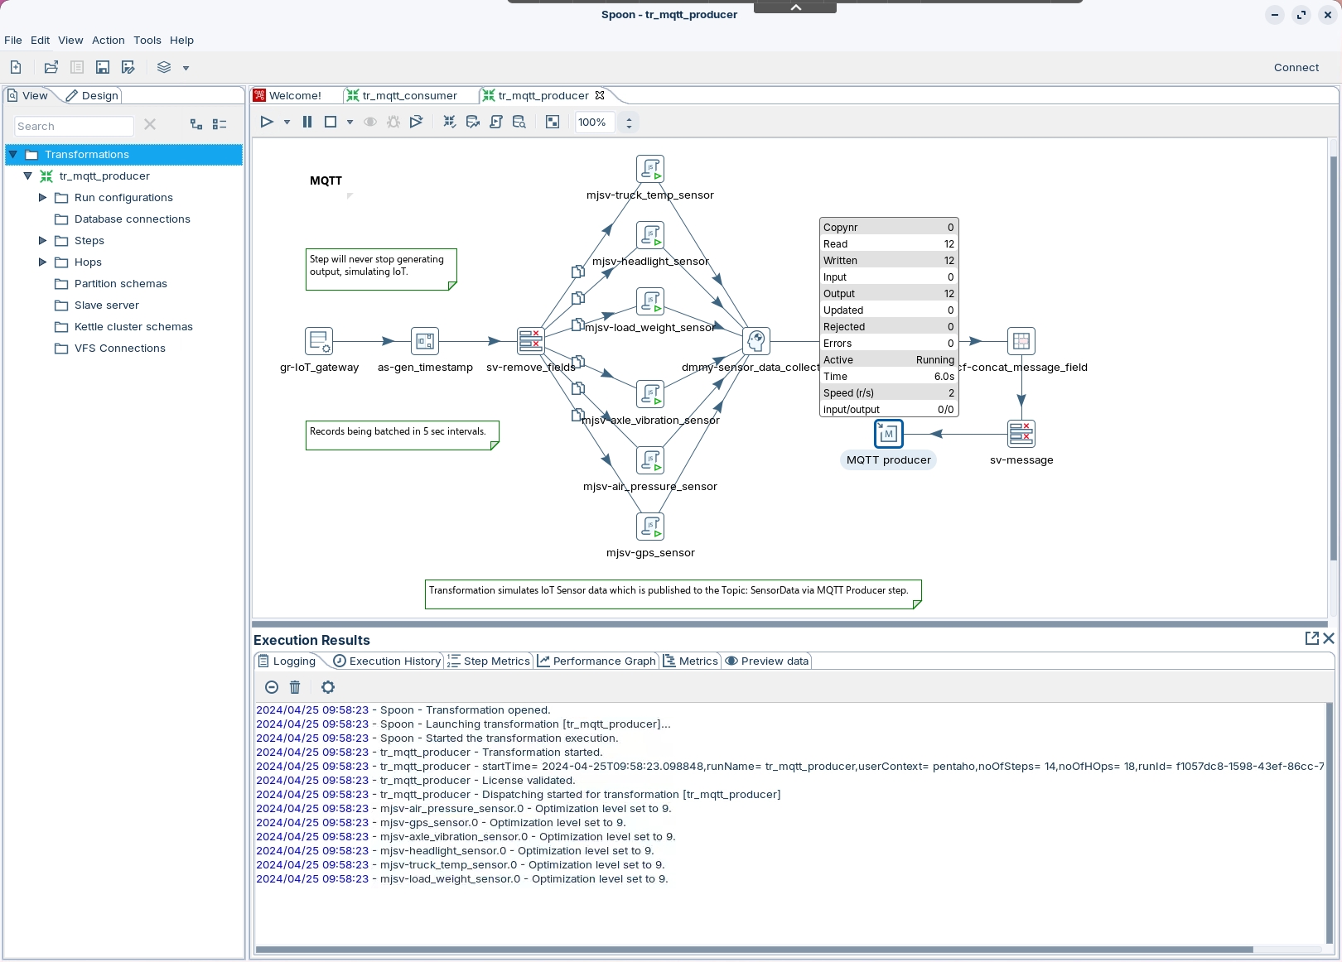The height and width of the screenshot is (962, 1342).
Task: Click the MQTT producer step icon
Action: click(x=888, y=433)
